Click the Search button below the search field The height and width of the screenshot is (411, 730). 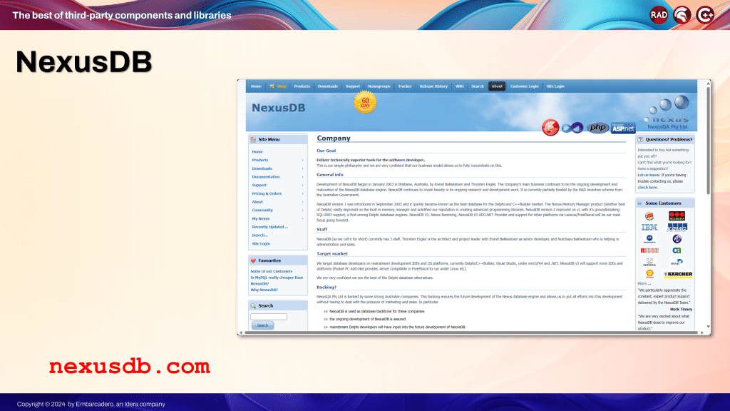[262, 325]
